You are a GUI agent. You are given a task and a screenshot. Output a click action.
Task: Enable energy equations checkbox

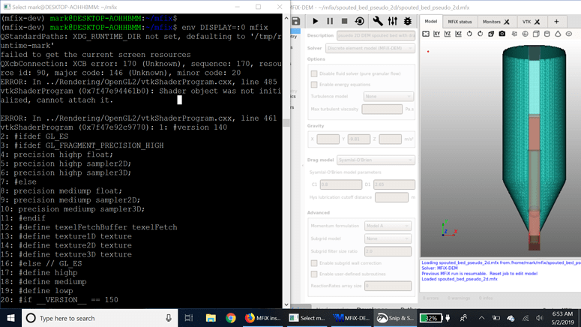coord(314,85)
